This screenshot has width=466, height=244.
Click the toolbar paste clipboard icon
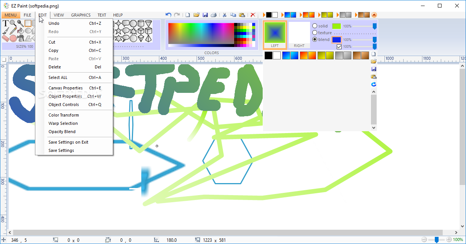pos(242,15)
